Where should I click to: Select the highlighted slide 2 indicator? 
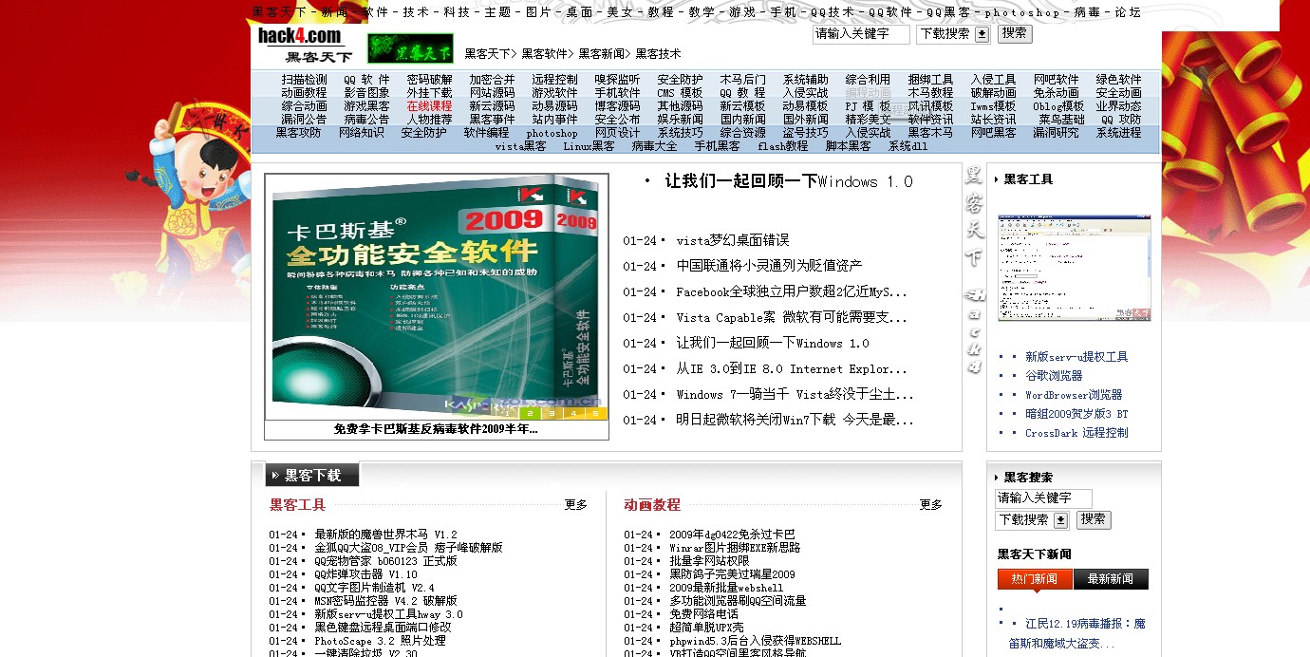[x=530, y=413]
